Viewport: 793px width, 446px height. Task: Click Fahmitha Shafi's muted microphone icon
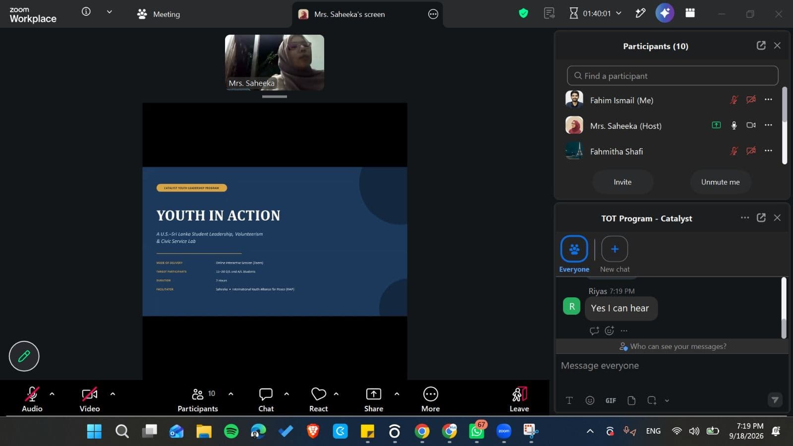pyautogui.click(x=734, y=151)
